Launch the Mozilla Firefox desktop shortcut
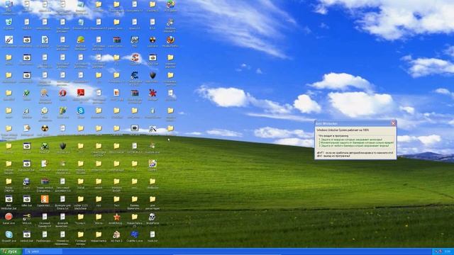The height and width of the screenshot is (255, 454). [x=170, y=40]
